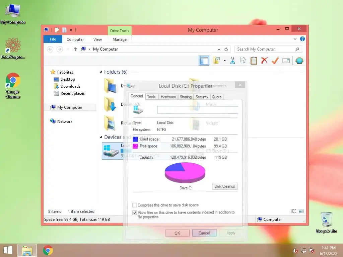Screen dimensions: 343x257
Task: Open the recent locations dropdown arrow
Action: (68, 49)
